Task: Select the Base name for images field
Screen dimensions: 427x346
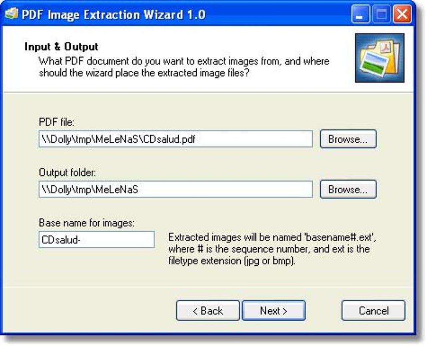Action: [96, 240]
